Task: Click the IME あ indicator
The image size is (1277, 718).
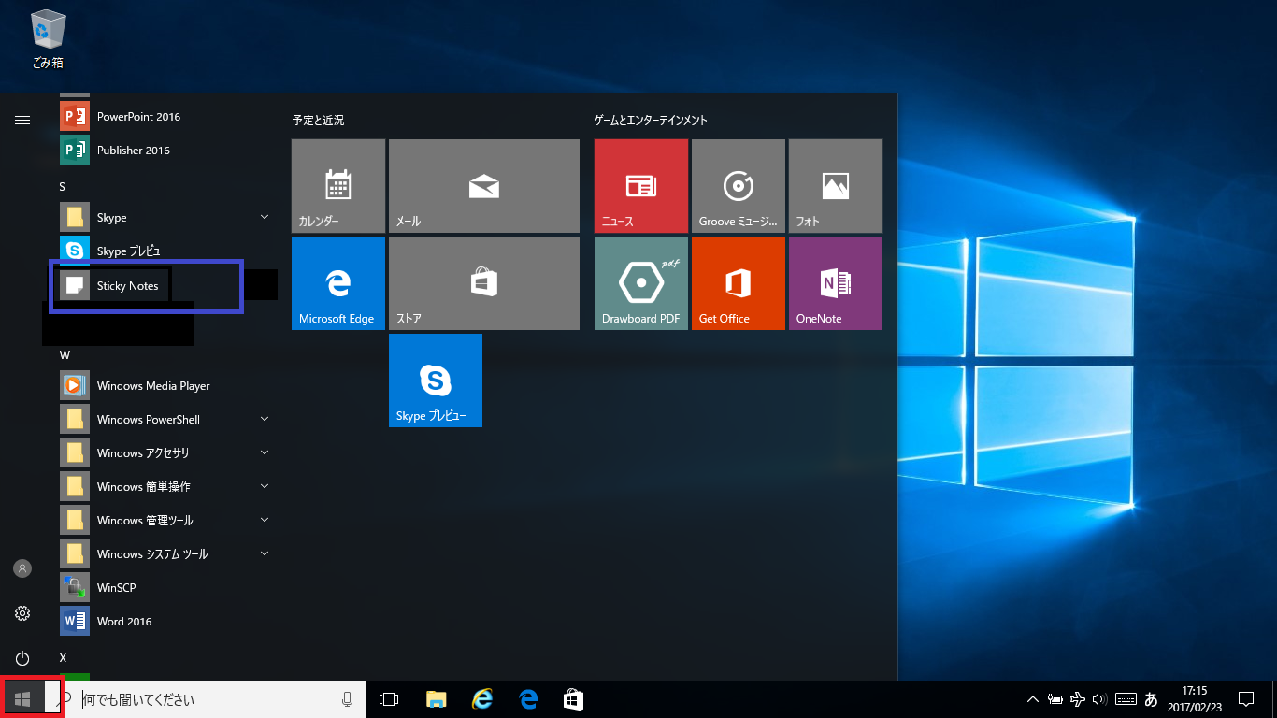Action: coord(1151,699)
